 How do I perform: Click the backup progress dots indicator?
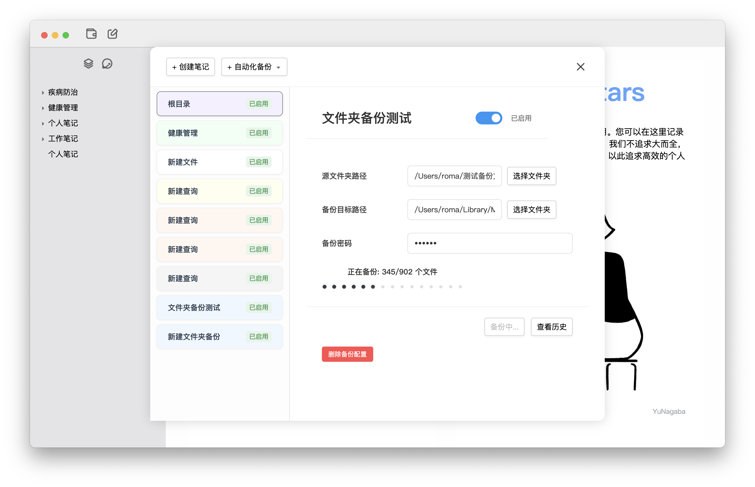[x=392, y=286]
